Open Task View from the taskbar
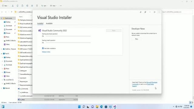The image size is (194, 109). pos(88,107)
